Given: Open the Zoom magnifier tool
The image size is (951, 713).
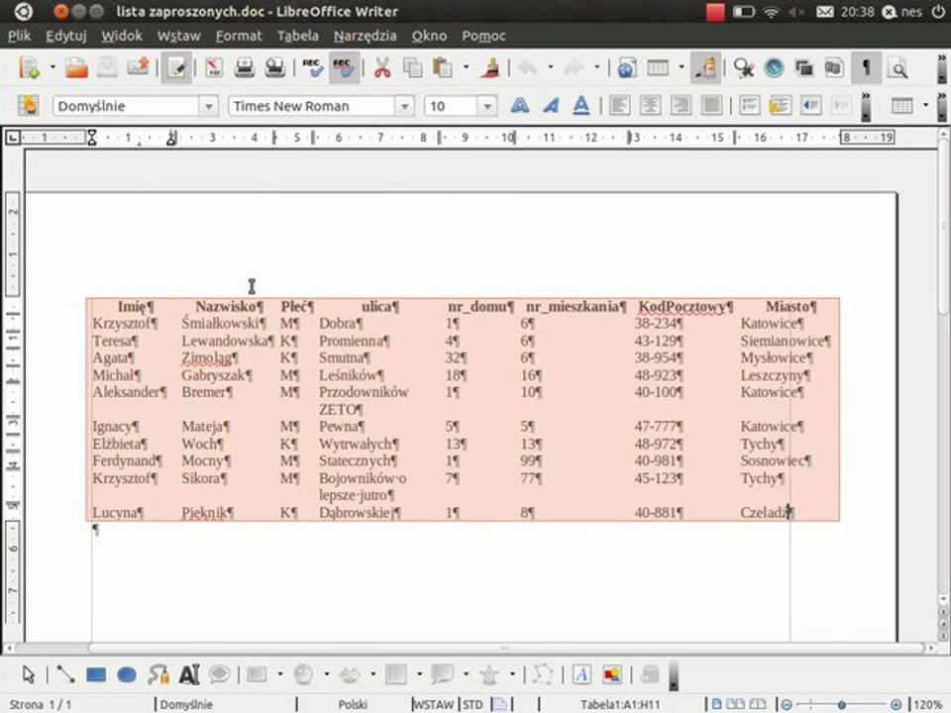Looking at the screenshot, I should coord(898,67).
